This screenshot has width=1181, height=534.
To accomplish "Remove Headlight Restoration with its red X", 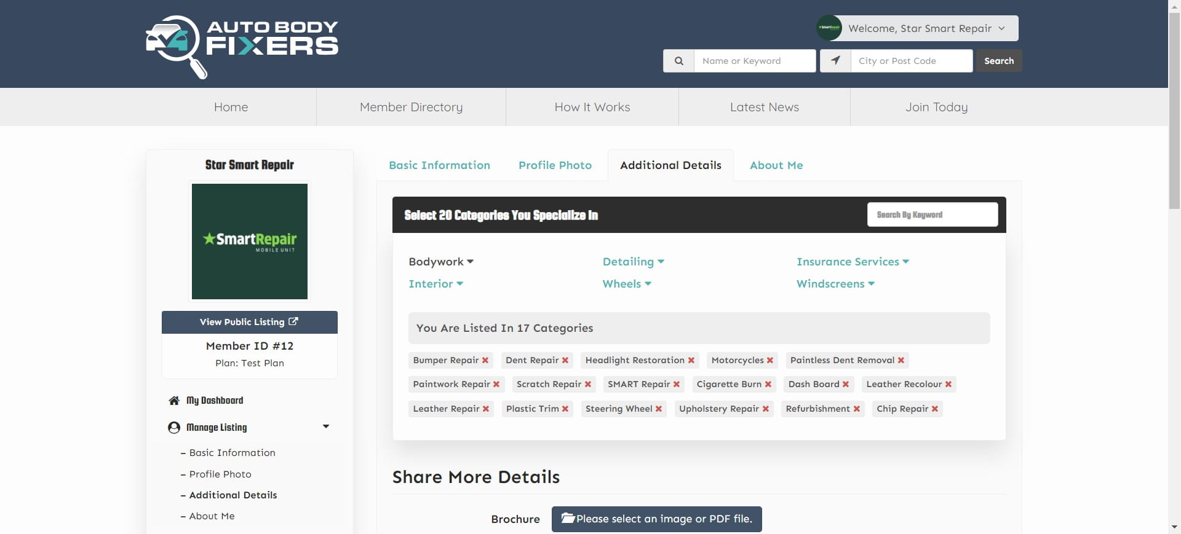I will click(691, 361).
